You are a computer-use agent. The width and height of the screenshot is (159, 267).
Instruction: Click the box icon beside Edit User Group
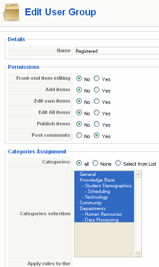click(11, 12)
